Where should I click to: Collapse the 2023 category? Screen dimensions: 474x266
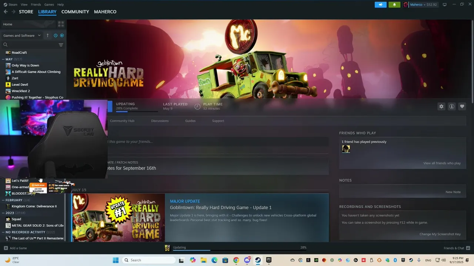[3, 213]
